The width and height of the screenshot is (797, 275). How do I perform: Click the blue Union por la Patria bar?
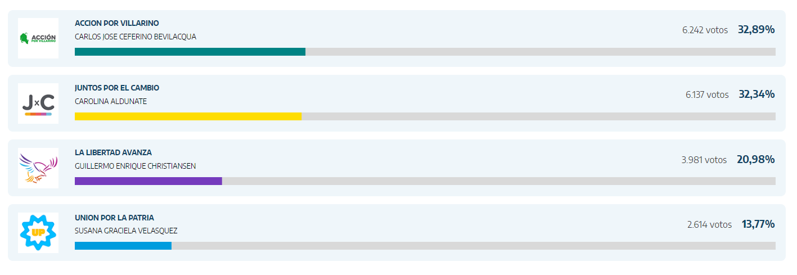click(x=123, y=246)
